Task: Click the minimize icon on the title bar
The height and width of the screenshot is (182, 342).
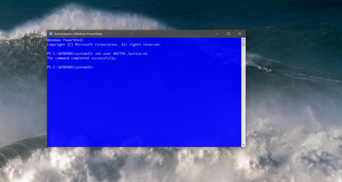Action: click(217, 33)
